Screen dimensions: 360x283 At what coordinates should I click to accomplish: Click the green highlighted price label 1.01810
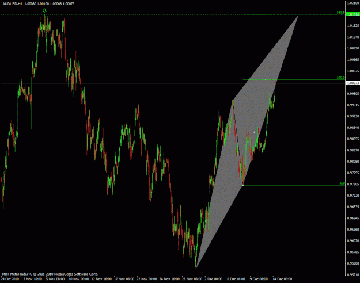[x=353, y=14]
